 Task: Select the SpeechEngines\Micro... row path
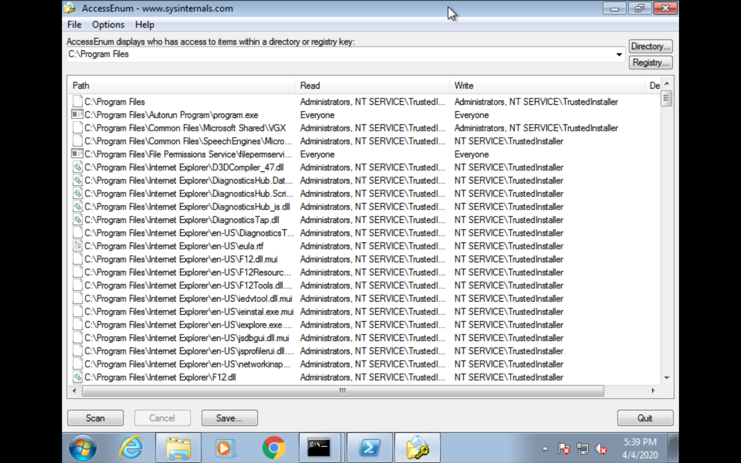(188, 141)
